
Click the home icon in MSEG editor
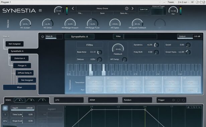(188, 107)
